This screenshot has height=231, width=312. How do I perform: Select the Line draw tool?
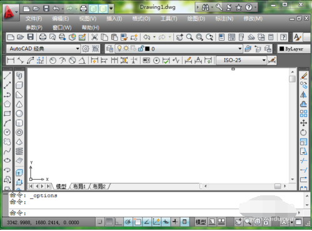pyautogui.click(x=8, y=76)
